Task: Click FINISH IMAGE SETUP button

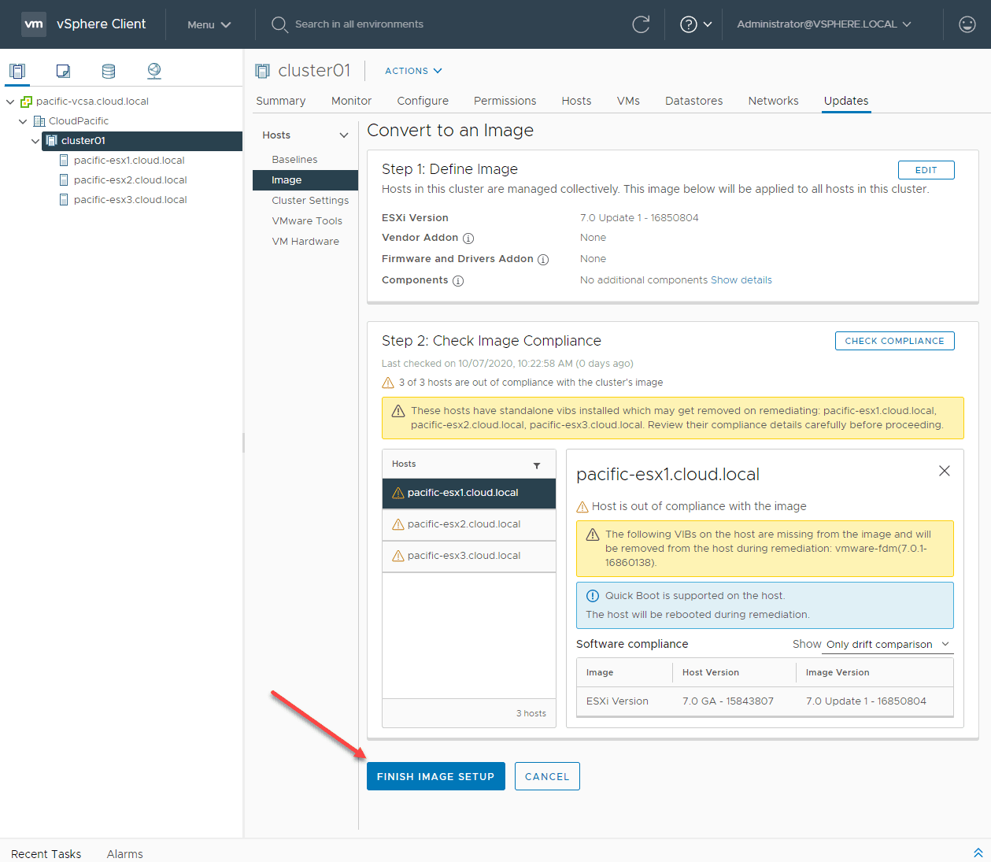Action: click(435, 776)
